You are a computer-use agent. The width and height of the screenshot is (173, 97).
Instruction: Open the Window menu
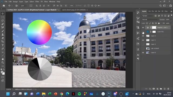[x=52, y=2]
